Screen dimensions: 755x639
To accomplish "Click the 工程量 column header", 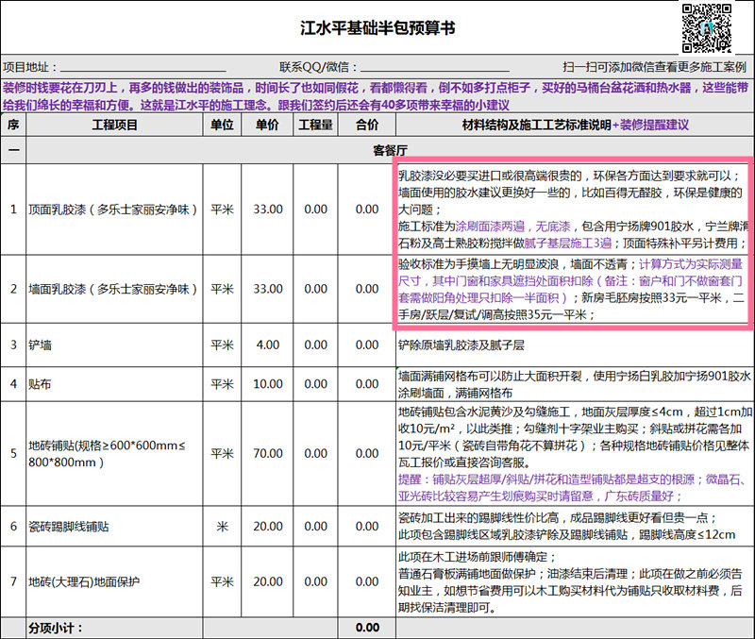I will point(316,126).
